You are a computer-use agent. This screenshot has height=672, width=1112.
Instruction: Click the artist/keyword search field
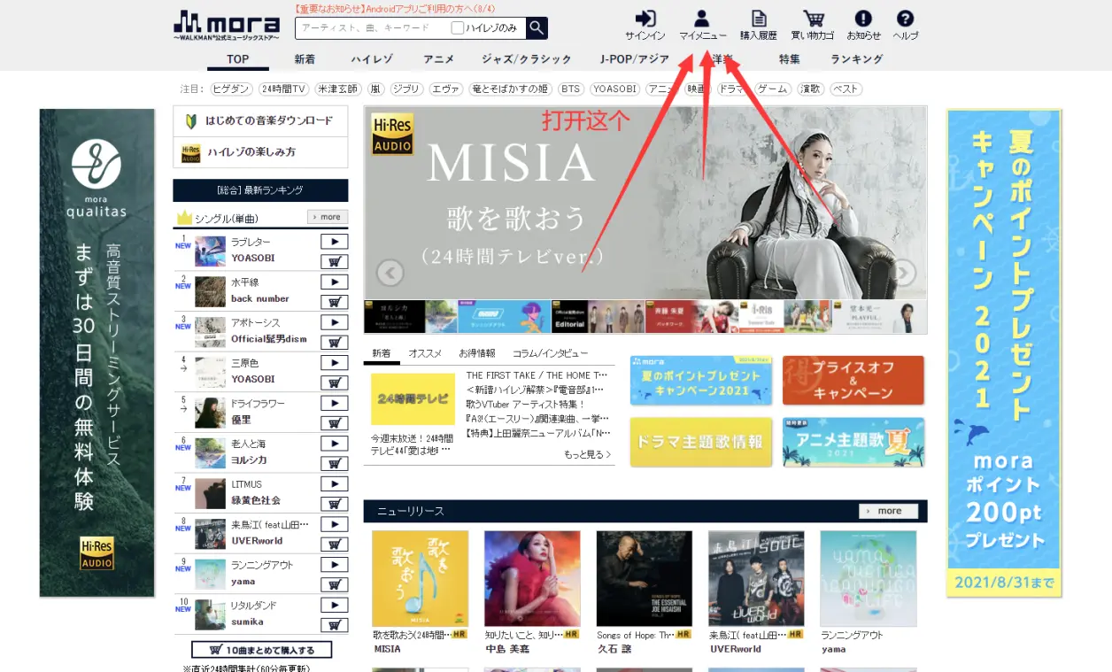pos(374,28)
